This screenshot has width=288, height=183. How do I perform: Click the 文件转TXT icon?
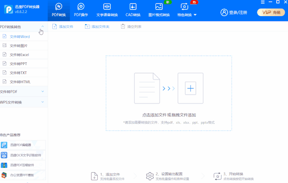pyautogui.click(x=5, y=73)
